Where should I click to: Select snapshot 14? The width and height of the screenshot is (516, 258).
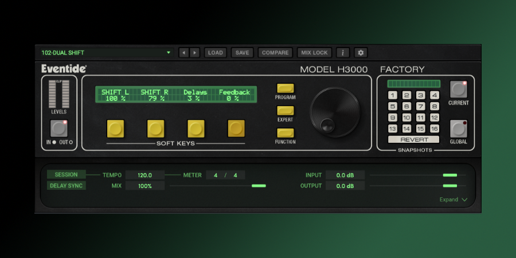tap(406, 128)
